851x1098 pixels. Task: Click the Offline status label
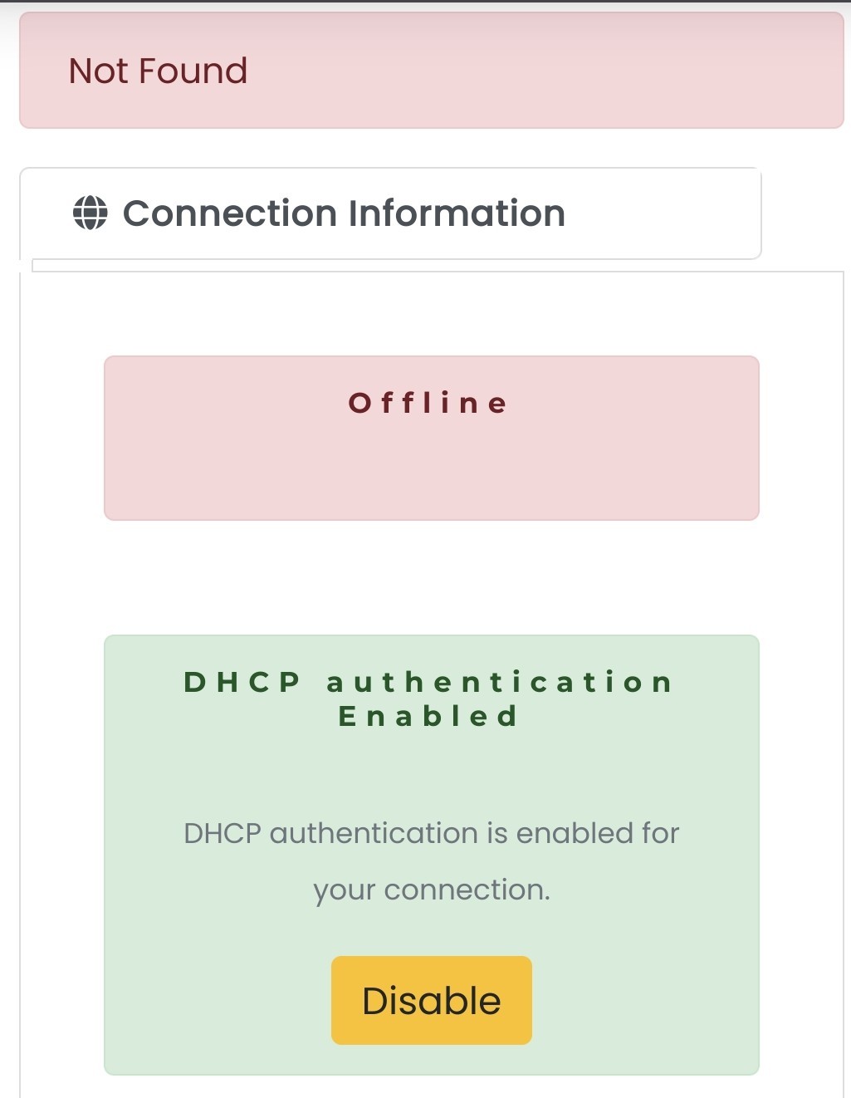click(428, 404)
